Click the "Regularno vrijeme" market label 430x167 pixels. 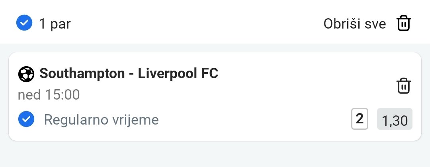[x=101, y=119]
